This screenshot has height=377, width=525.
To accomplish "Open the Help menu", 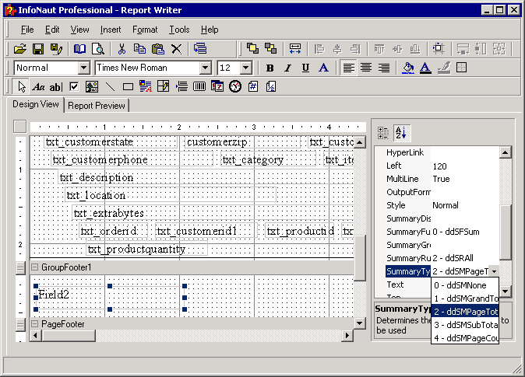I will (x=210, y=30).
